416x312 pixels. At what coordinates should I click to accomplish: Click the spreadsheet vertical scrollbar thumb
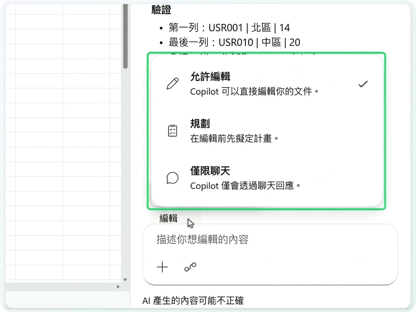click(125, 36)
